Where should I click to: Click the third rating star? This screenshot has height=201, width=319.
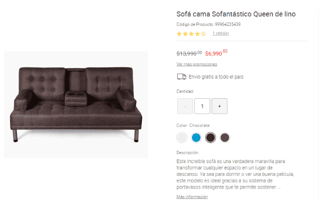click(x=191, y=34)
